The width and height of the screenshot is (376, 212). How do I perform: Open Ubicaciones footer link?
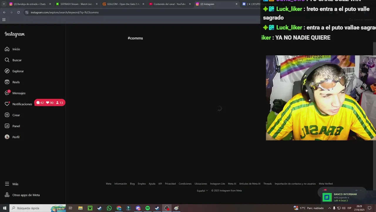201,184
